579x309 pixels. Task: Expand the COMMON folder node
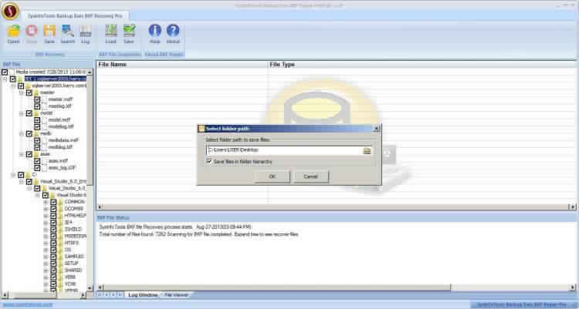(46, 202)
